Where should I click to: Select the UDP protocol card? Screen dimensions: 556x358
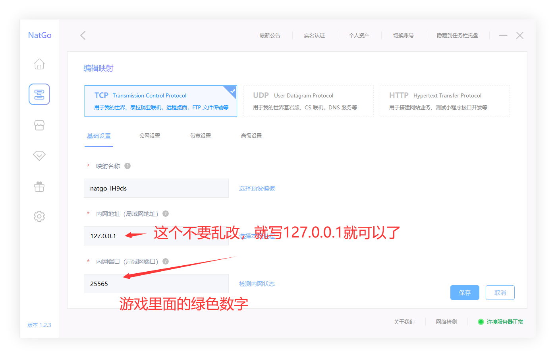309,101
